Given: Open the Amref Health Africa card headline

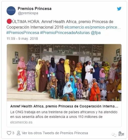Looking at the screenshot, I should pos(64,106).
